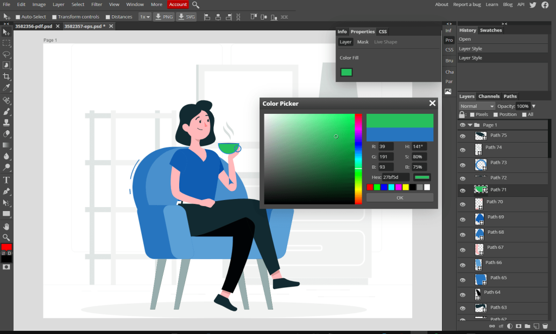Select the Blur drop tool
Screen dimensions: 556x334
click(x=7, y=156)
